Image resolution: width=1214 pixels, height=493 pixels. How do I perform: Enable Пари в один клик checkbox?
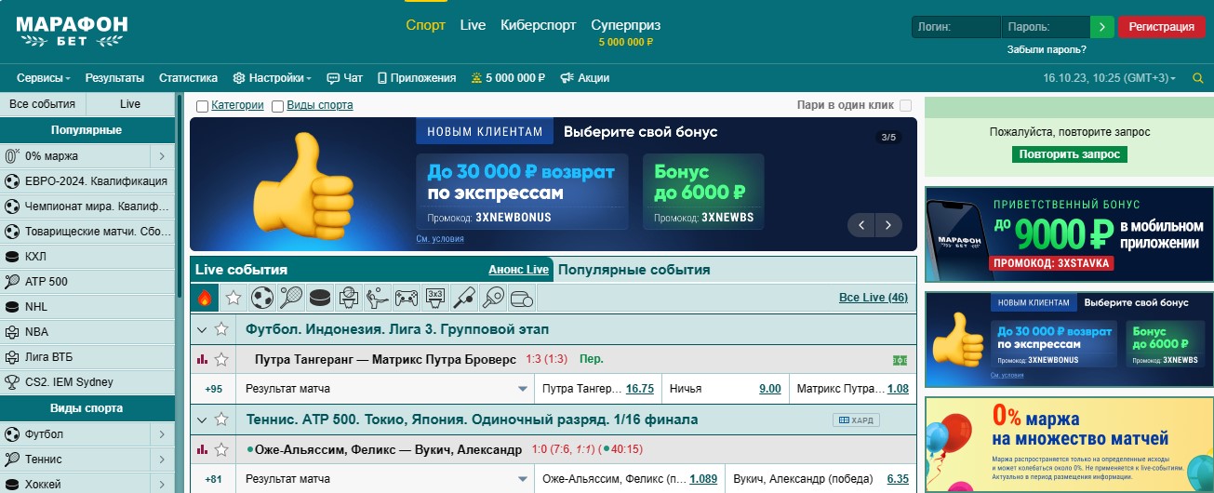(905, 106)
